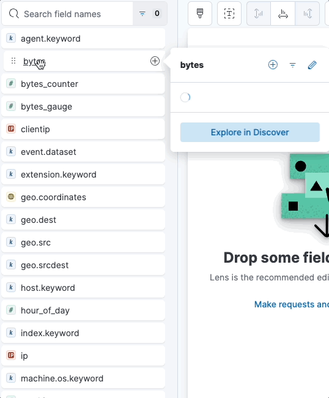Click the search magnifier icon
The image size is (329, 398).
pyautogui.click(x=13, y=13)
